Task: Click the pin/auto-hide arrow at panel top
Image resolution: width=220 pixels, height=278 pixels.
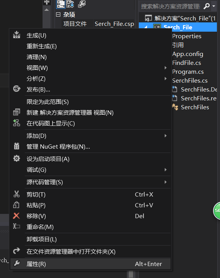Action: 47,2
